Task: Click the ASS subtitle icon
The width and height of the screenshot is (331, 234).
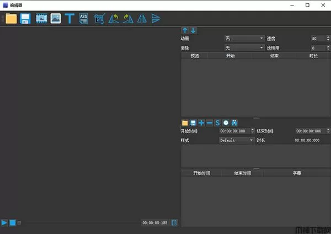Action: [x=83, y=19]
